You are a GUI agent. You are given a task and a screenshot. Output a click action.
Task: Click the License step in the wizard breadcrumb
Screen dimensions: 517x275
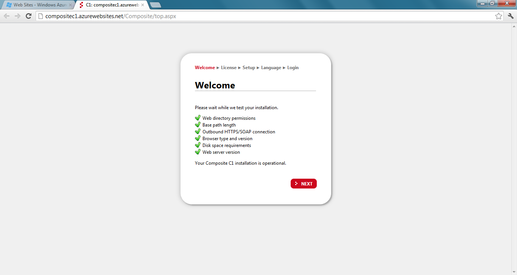click(x=229, y=68)
